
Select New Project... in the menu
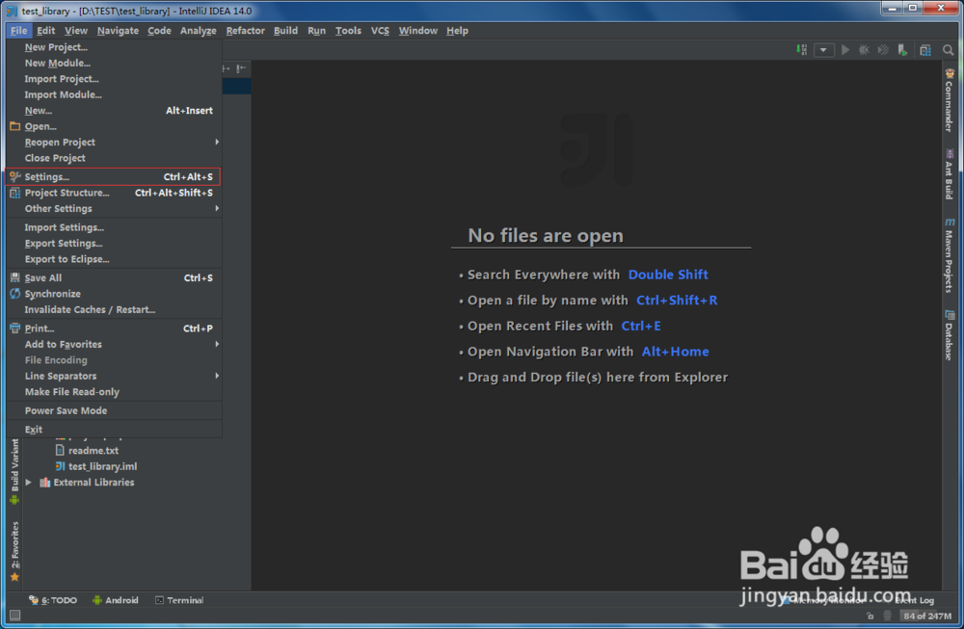point(114,47)
